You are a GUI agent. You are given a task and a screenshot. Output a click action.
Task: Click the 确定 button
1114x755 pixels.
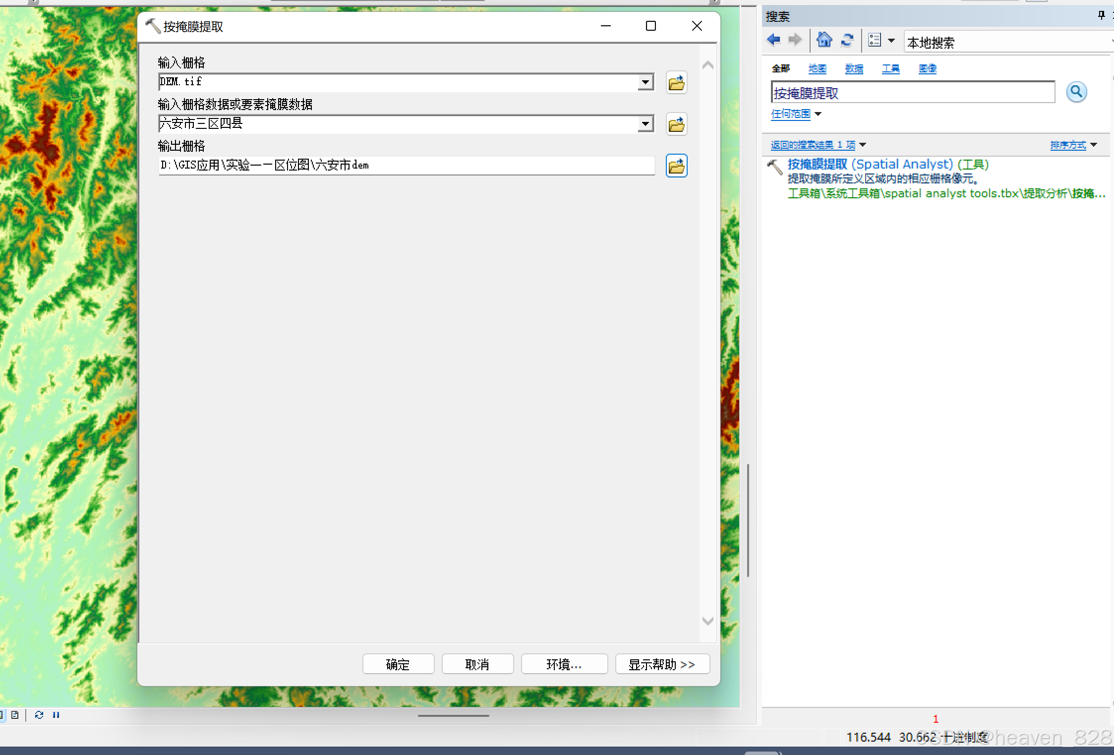pos(398,664)
